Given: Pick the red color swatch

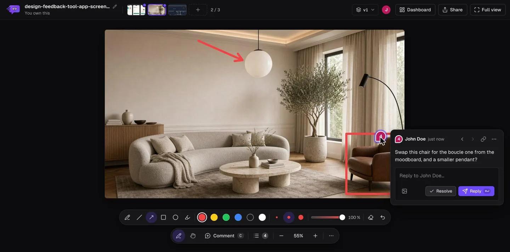Looking at the screenshot, I should pyautogui.click(x=202, y=217).
